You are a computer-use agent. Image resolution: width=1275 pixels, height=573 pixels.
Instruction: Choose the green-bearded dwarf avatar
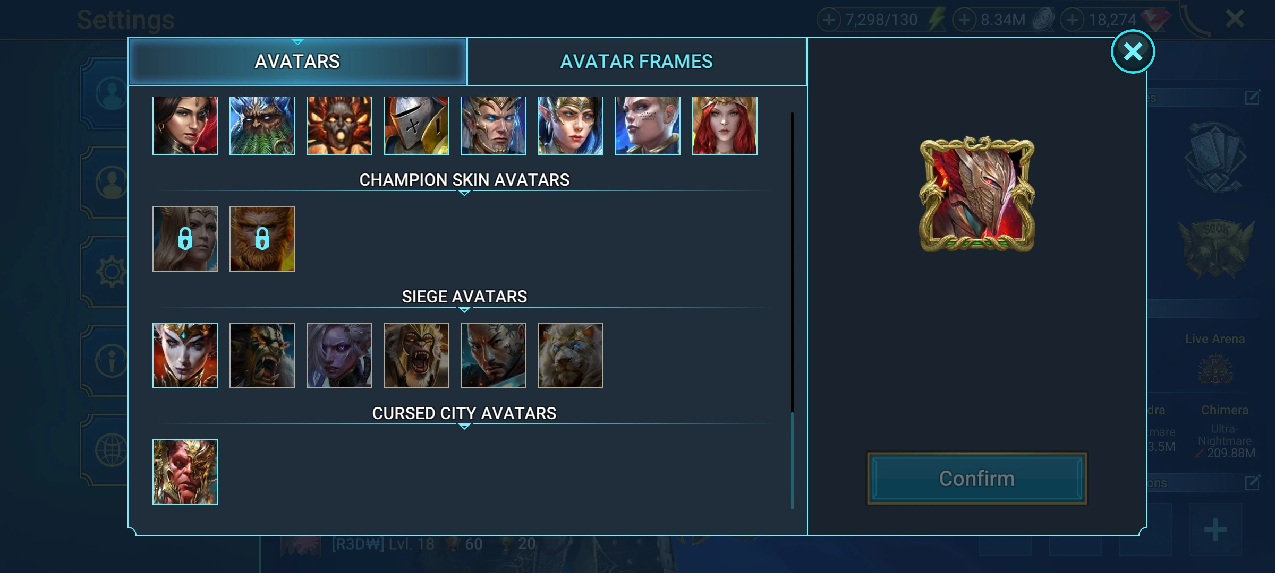tap(262, 125)
